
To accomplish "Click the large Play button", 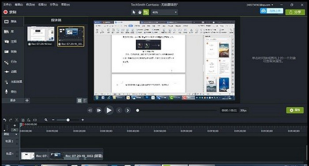I will (109, 111).
